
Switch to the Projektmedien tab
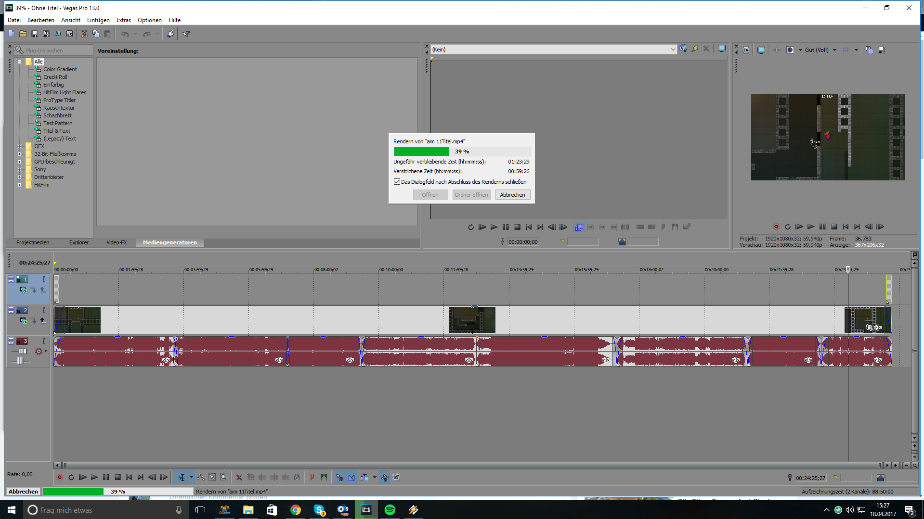pyautogui.click(x=33, y=242)
